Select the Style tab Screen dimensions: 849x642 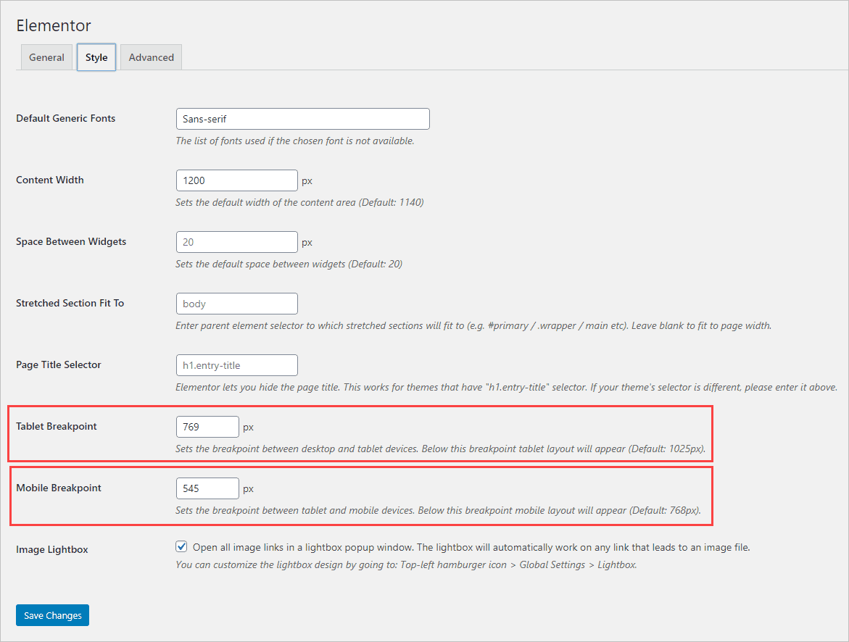(96, 57)
